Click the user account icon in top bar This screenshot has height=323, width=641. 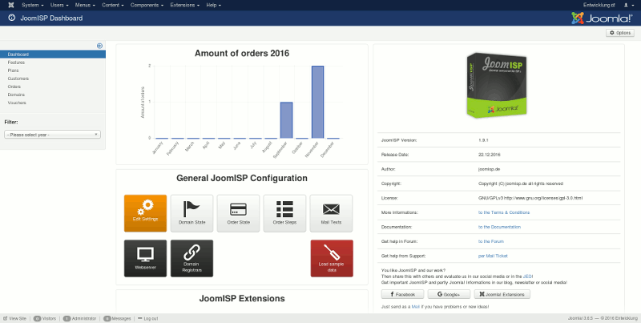click(627, 5)
